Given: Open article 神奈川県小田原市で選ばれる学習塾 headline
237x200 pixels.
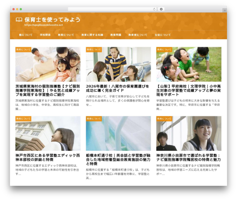Looking at the screenshot, I should pyautogui.click(x=189, y=157).
